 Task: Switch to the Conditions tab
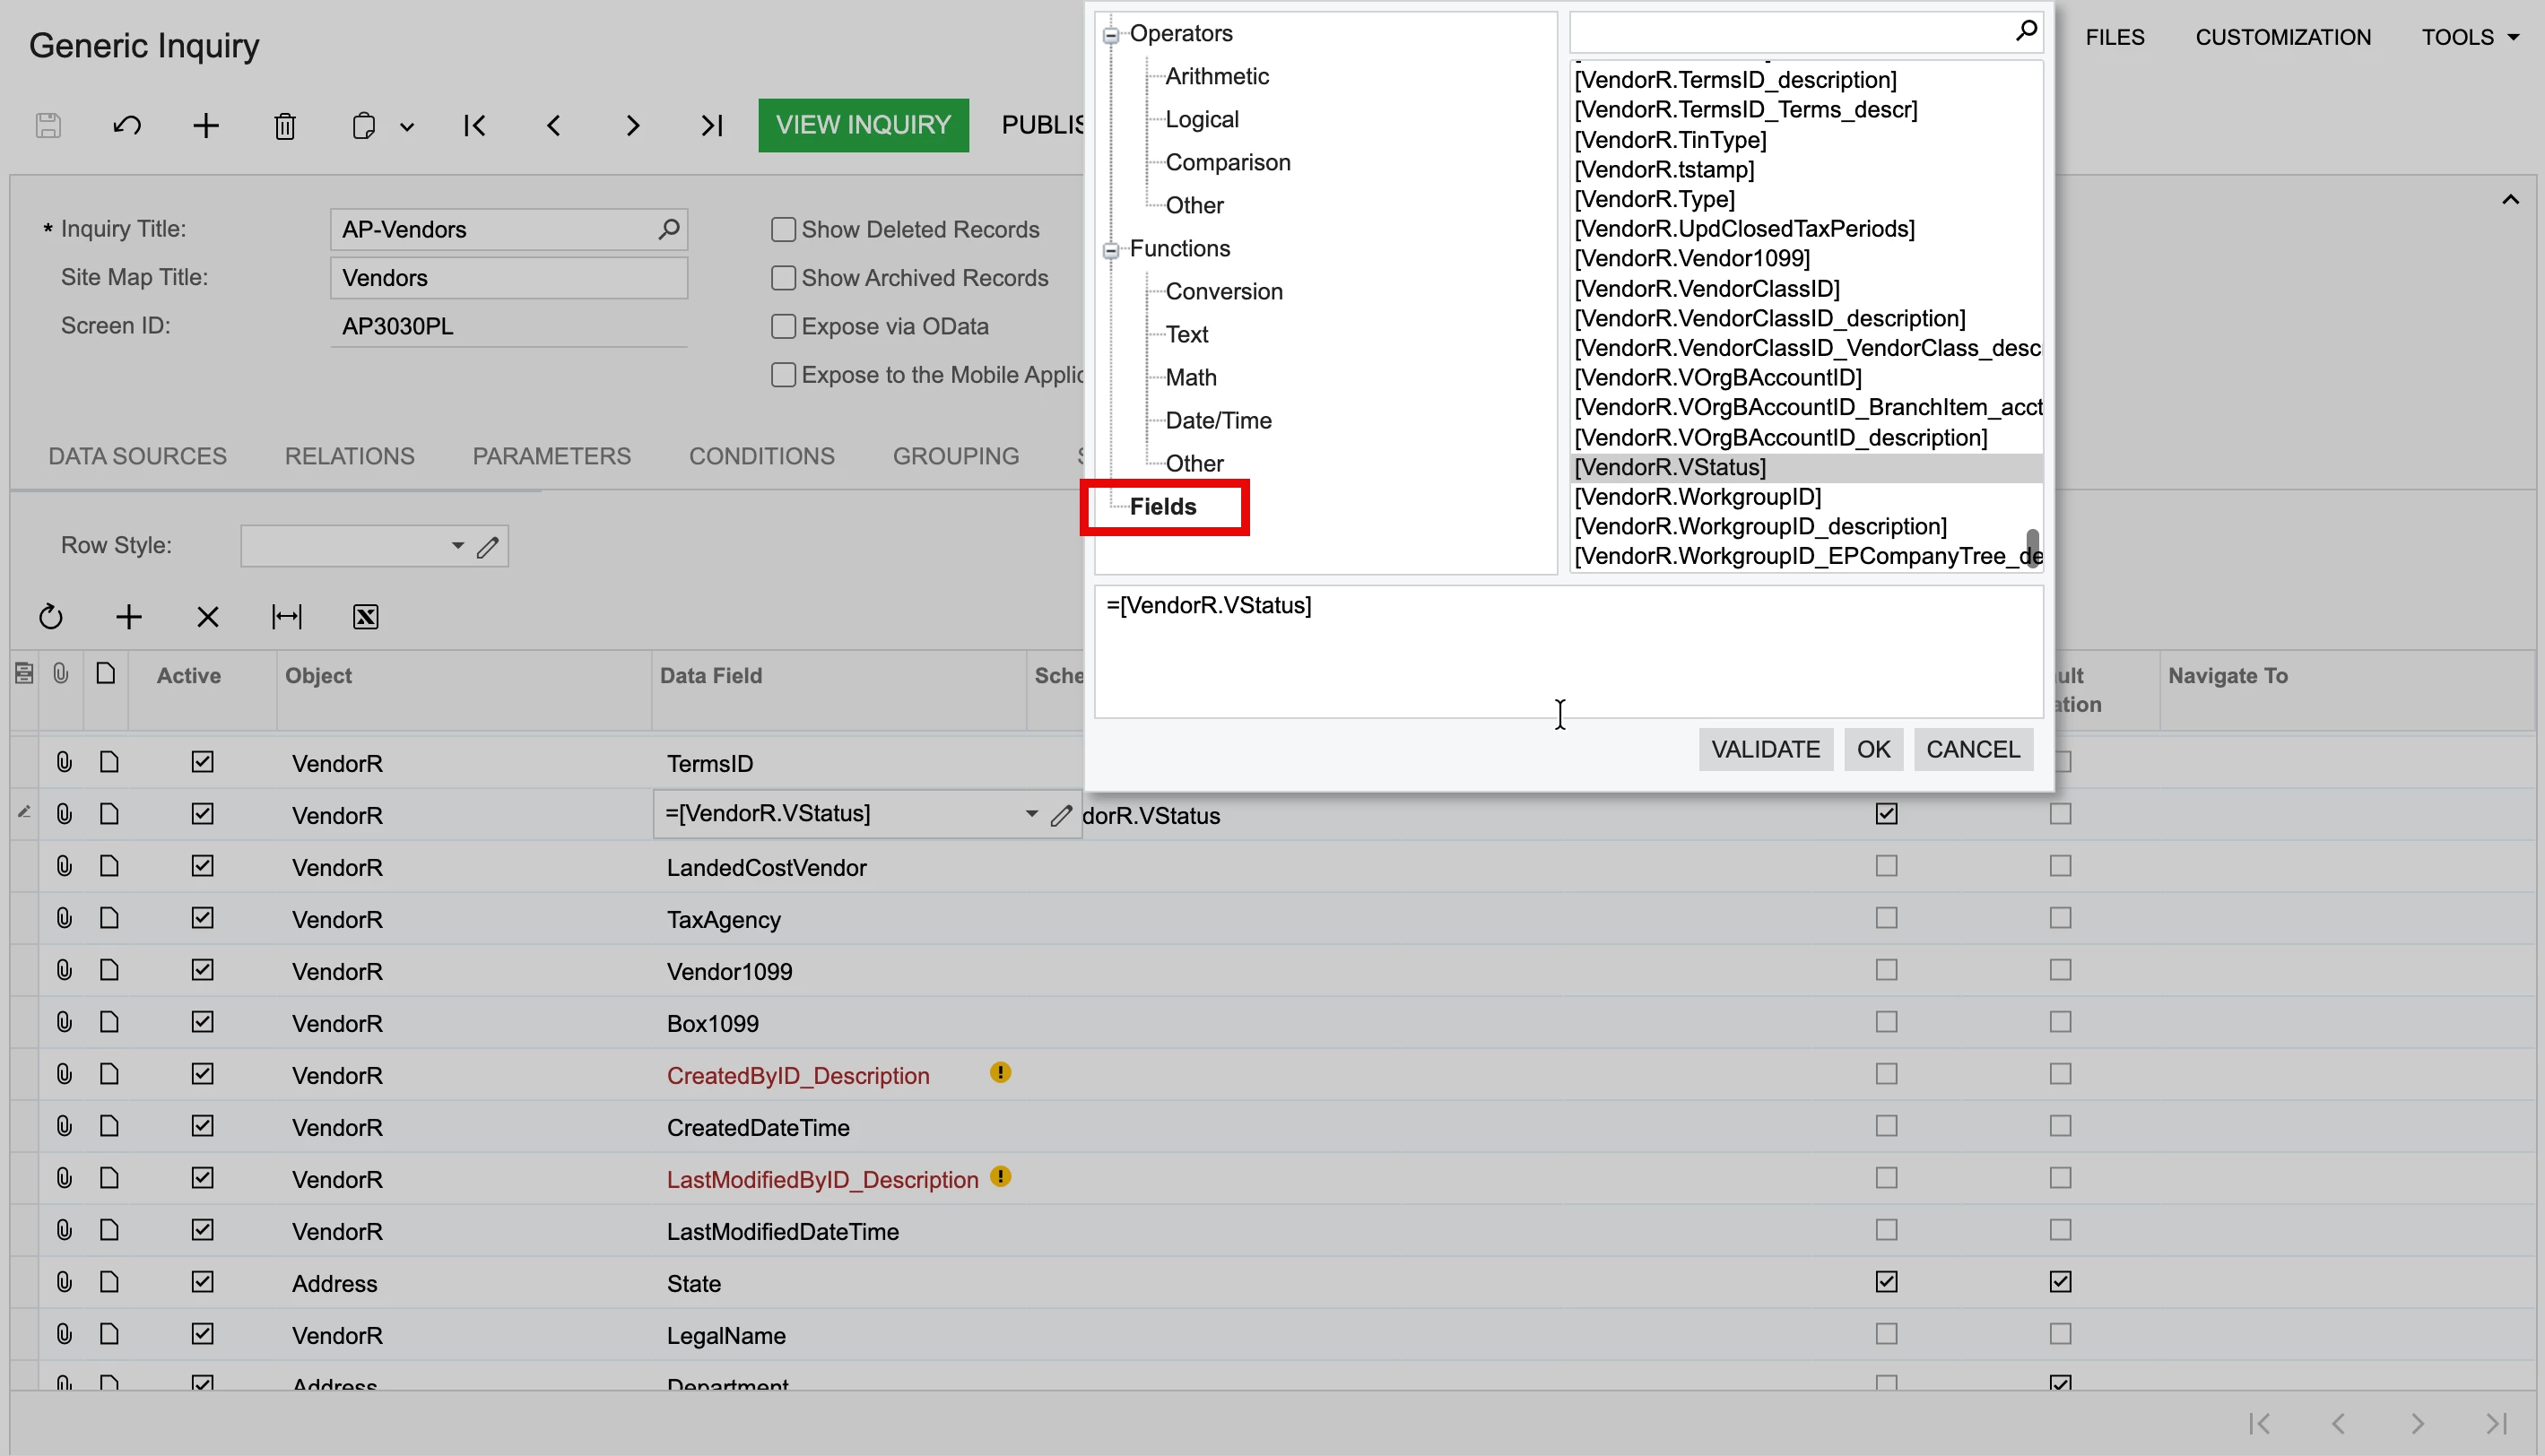pyautogui.click(x=761, y=456)
